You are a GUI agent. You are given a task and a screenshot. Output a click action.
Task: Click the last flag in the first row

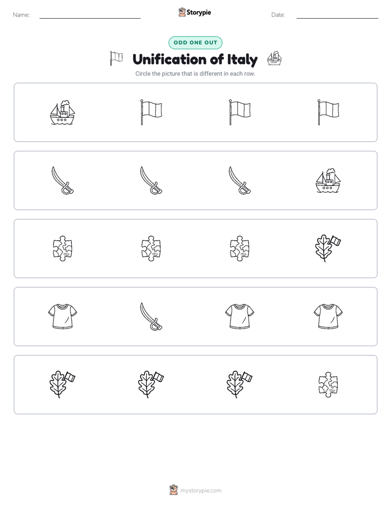tap(328, 112)
